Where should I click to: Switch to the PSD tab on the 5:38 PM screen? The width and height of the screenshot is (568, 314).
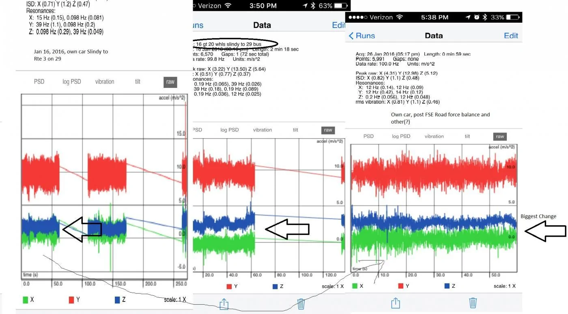point(368,136)
